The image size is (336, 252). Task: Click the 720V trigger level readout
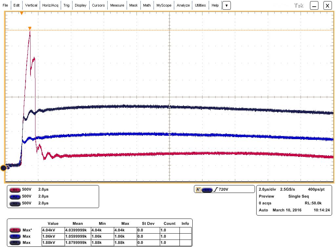coord(222,189)
